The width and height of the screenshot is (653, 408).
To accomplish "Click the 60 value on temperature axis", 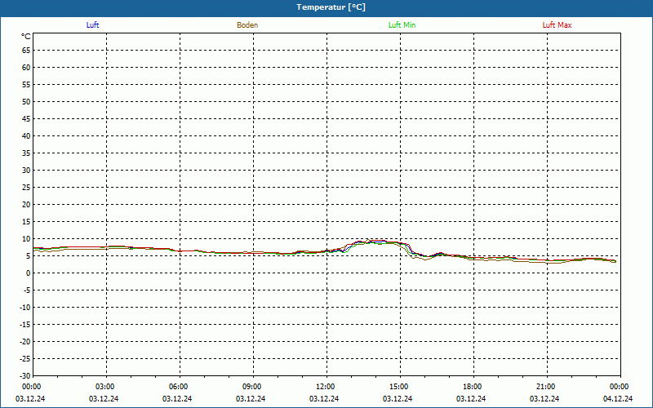I will [26, 68].
